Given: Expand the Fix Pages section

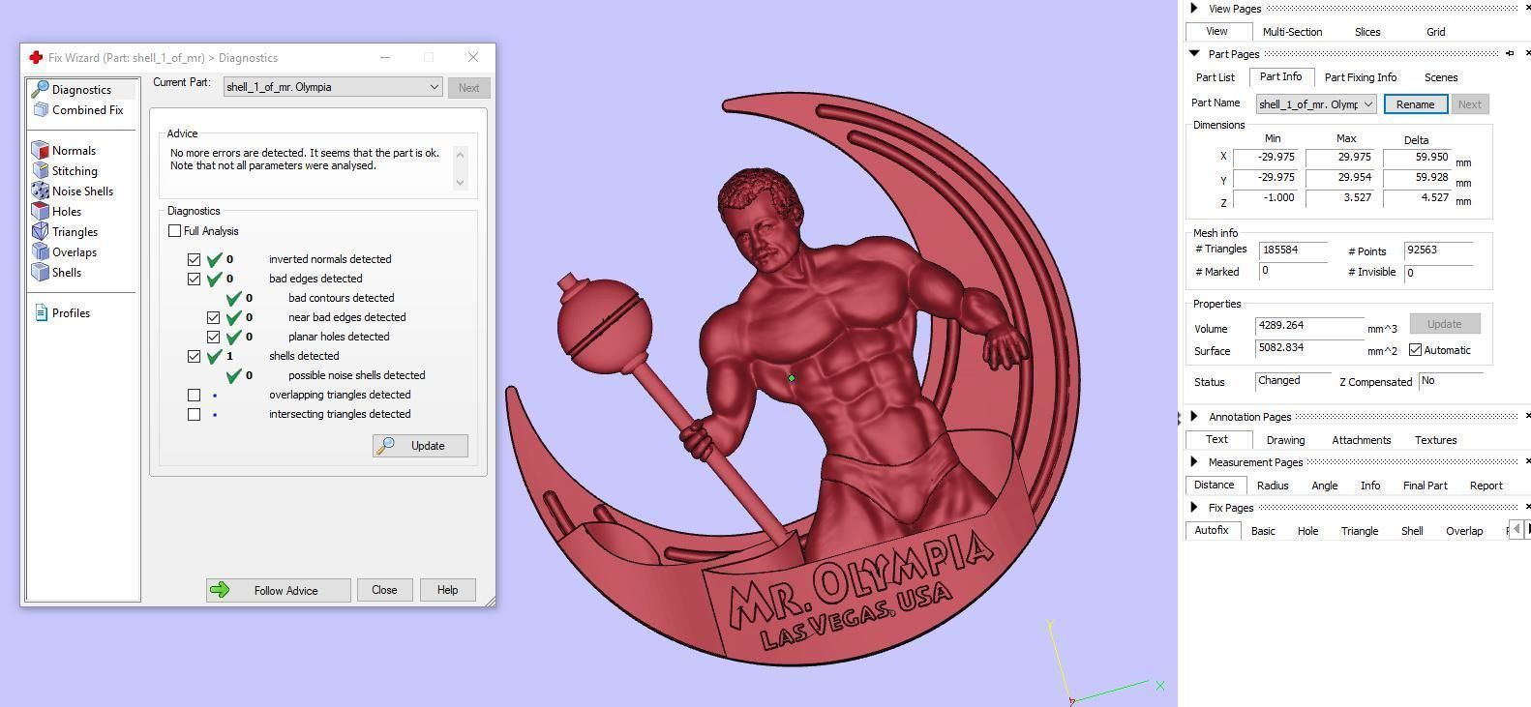Looking at the screenshot, I should coord(1194,507).
